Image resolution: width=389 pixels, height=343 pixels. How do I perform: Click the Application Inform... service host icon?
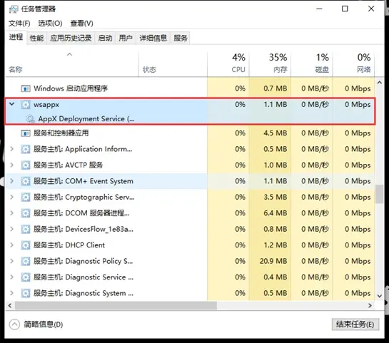point(25,149)
